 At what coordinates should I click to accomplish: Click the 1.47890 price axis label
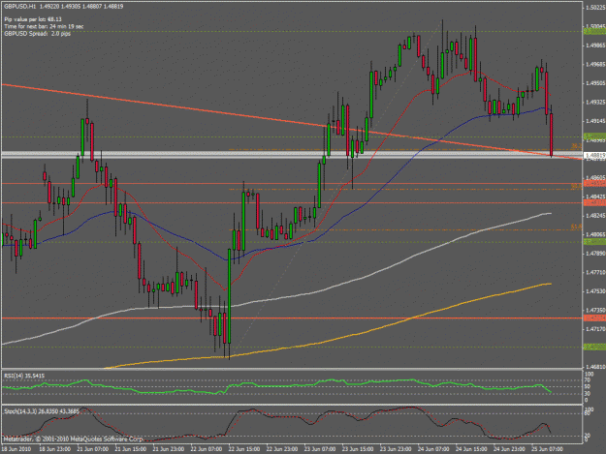pos(595,253)
